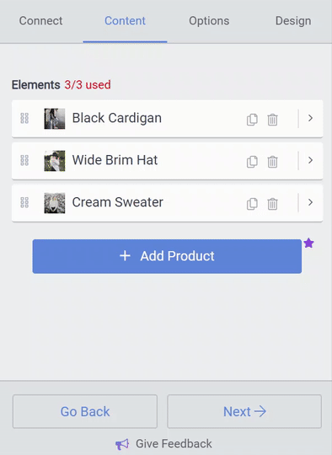Expand the Wide Brim Hat settings chevron
The height and width of the screenshot is (455, 332).
tap(310, 160)
